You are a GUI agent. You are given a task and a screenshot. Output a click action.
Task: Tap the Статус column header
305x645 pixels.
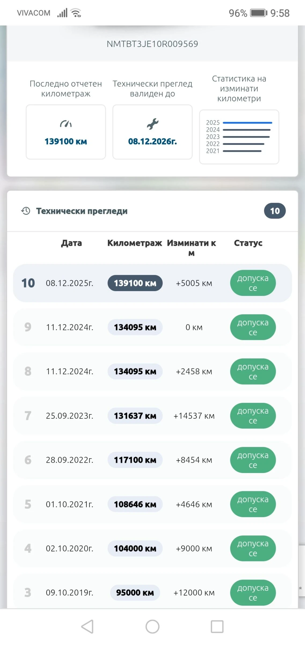[248, 243]
